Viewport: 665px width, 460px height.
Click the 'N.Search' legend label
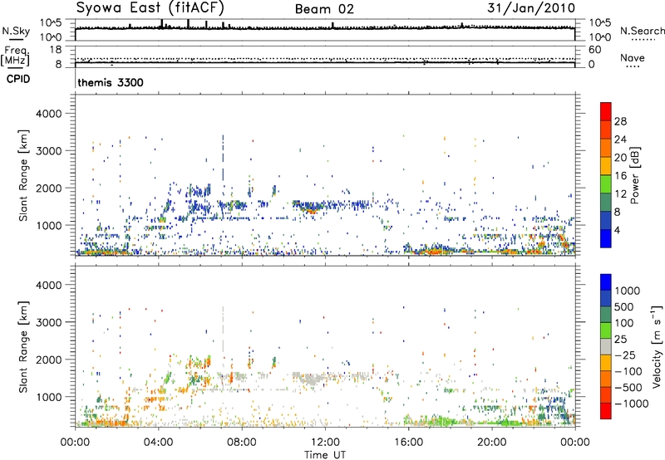click(x=642, y=31)
